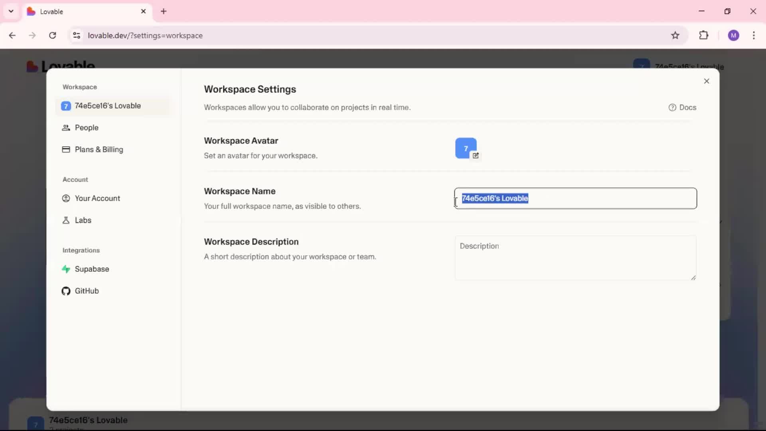Select the Lovable browser tab
This screenshot has width=766, height=431.
(x=87, y=11)
